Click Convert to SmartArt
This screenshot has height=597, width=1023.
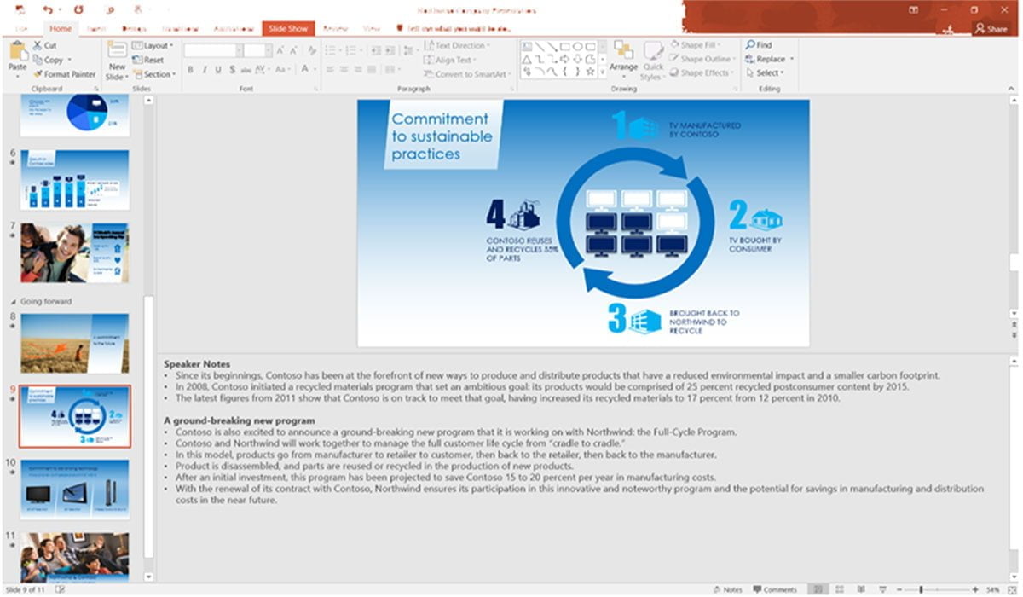pos(465,74)
